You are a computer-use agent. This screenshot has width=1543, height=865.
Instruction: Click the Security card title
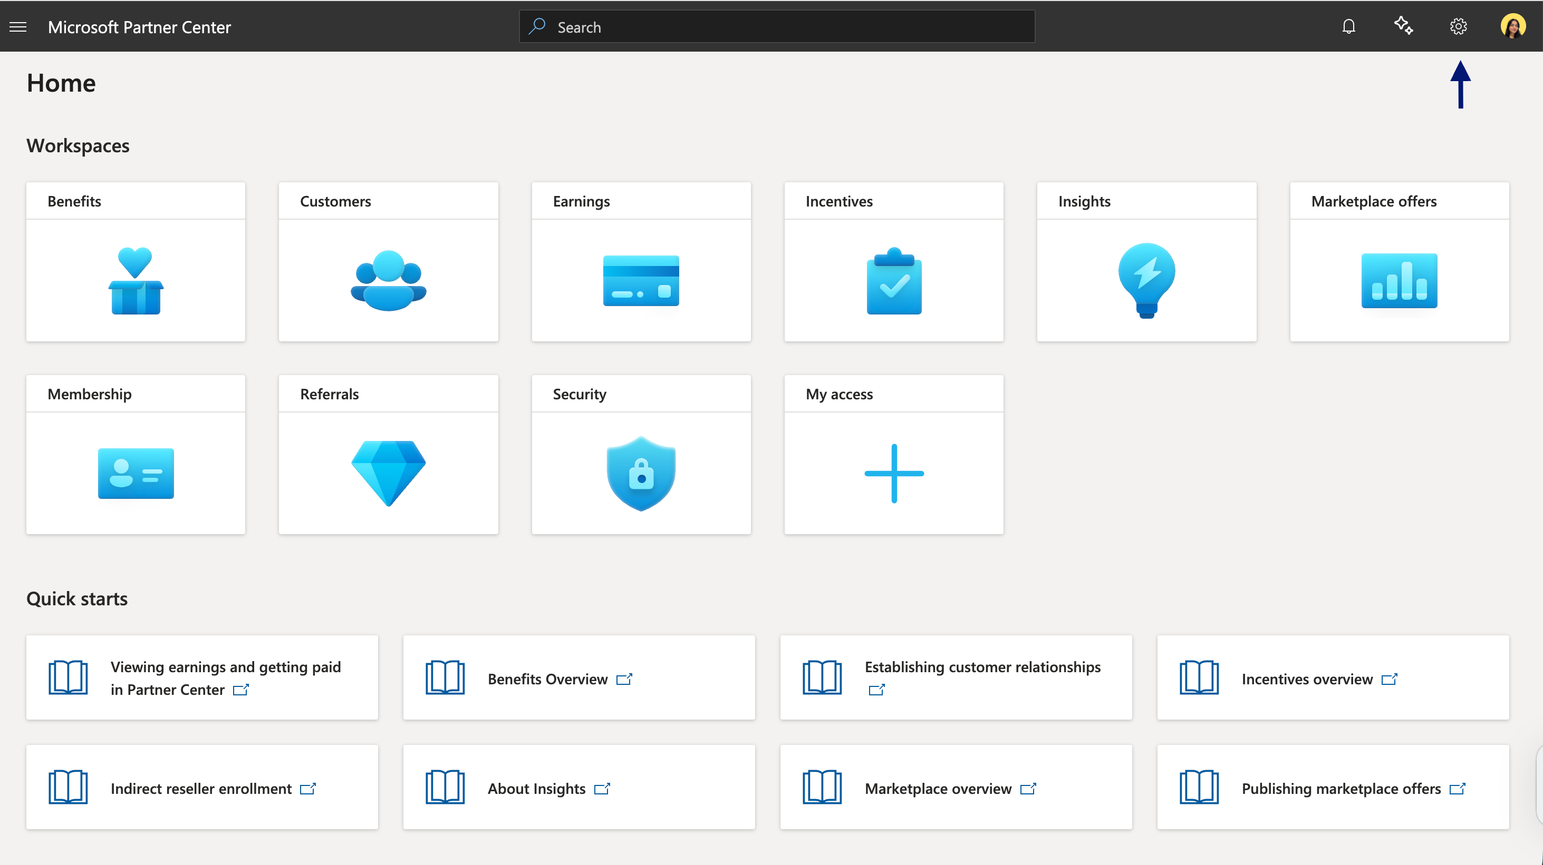(579, 394)
